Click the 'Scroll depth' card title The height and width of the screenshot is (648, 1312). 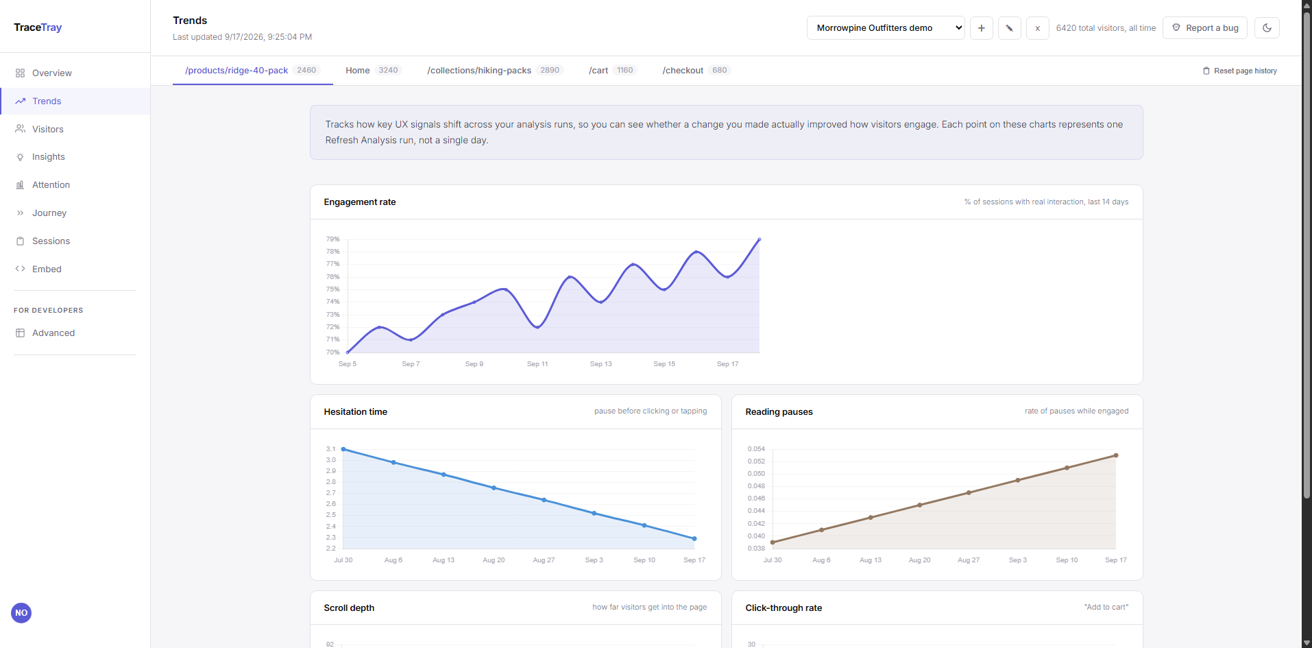pyautogui.click(x=349, y=608)
